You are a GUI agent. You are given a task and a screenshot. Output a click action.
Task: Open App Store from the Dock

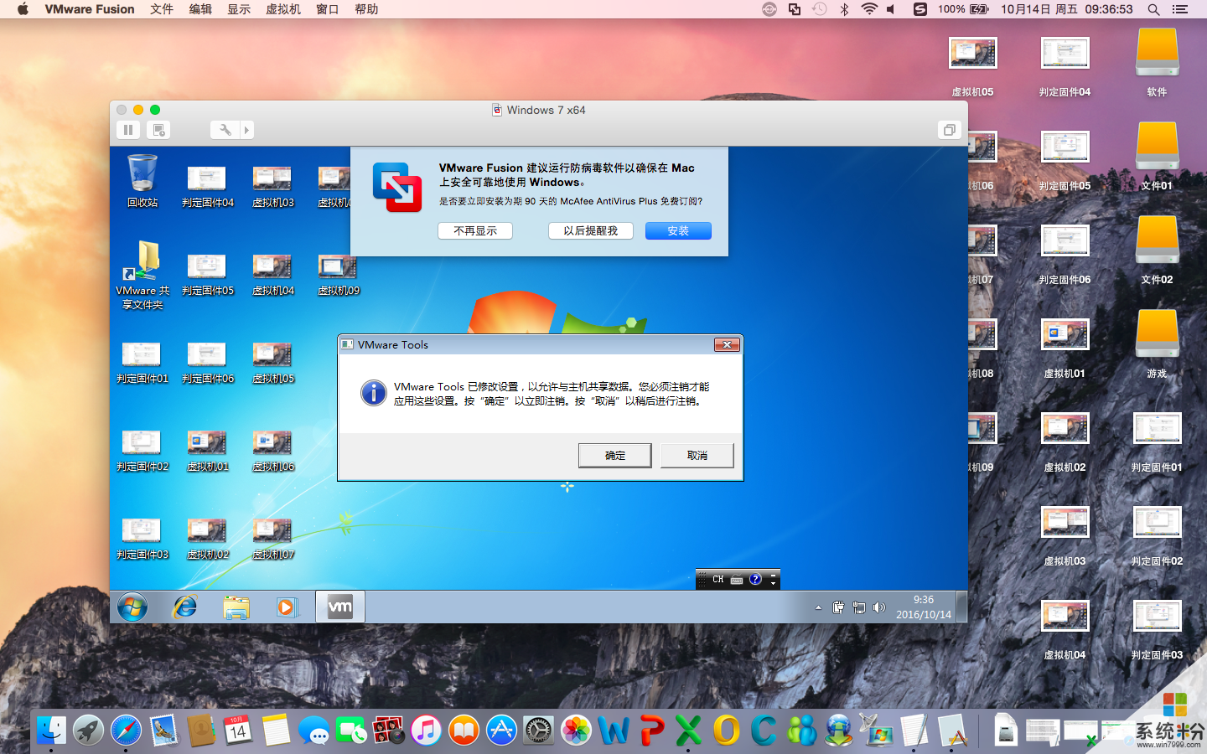coord(501,730)
